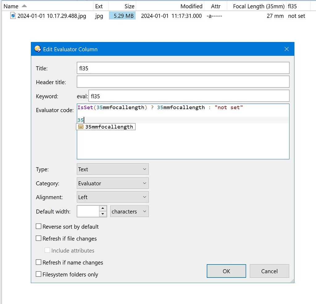Image resolution: width=316 pixels, height=304 pixels.
Task: Enable Reverse sort by default
Action: point(39,226)
